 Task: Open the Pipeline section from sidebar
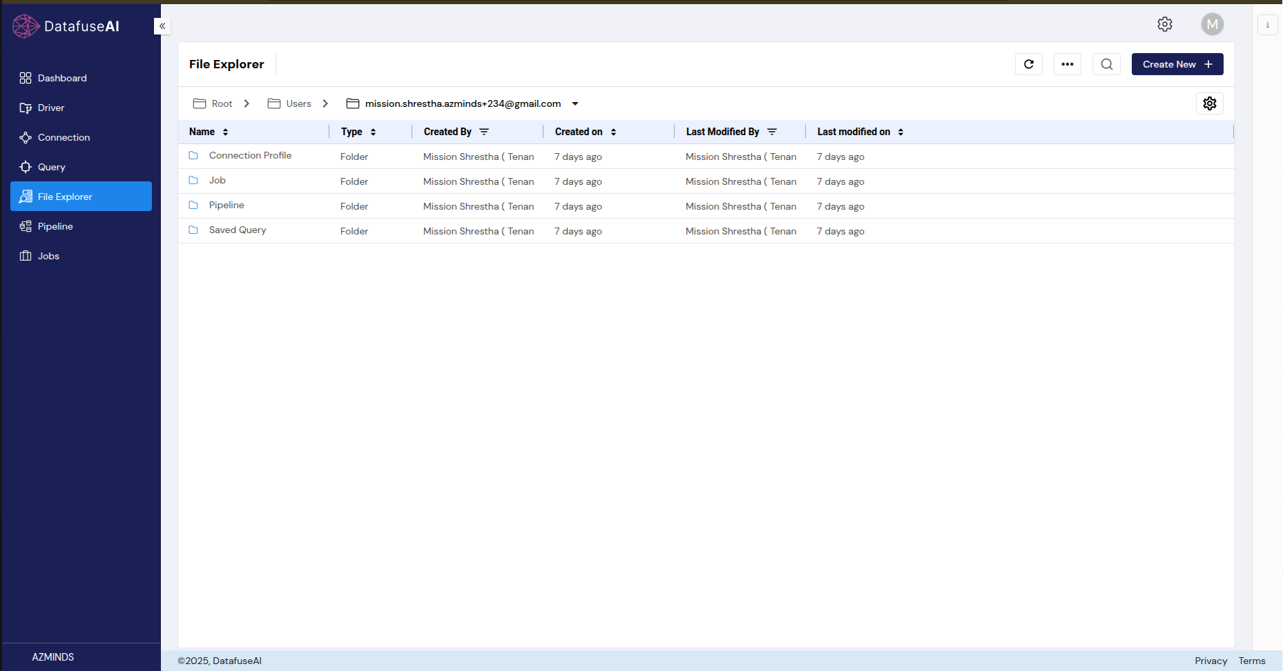55,226
